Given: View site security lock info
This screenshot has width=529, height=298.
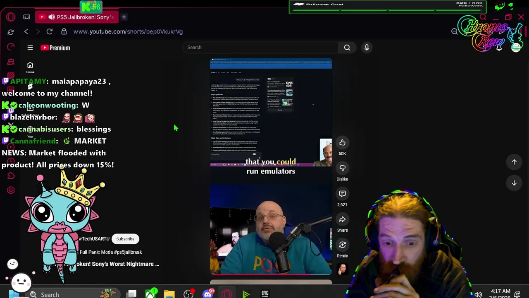Looking at the screenshot, I should [x=64, y=31].
